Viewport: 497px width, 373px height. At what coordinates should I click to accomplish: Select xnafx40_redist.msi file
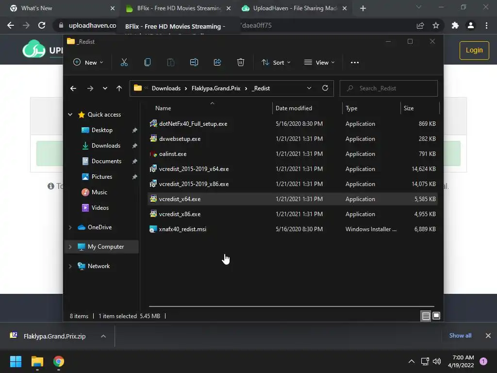pyautogui.click(x=293, y=229)
